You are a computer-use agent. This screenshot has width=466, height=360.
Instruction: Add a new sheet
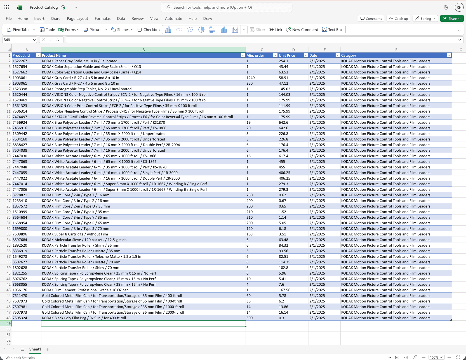tap(48, 349)
